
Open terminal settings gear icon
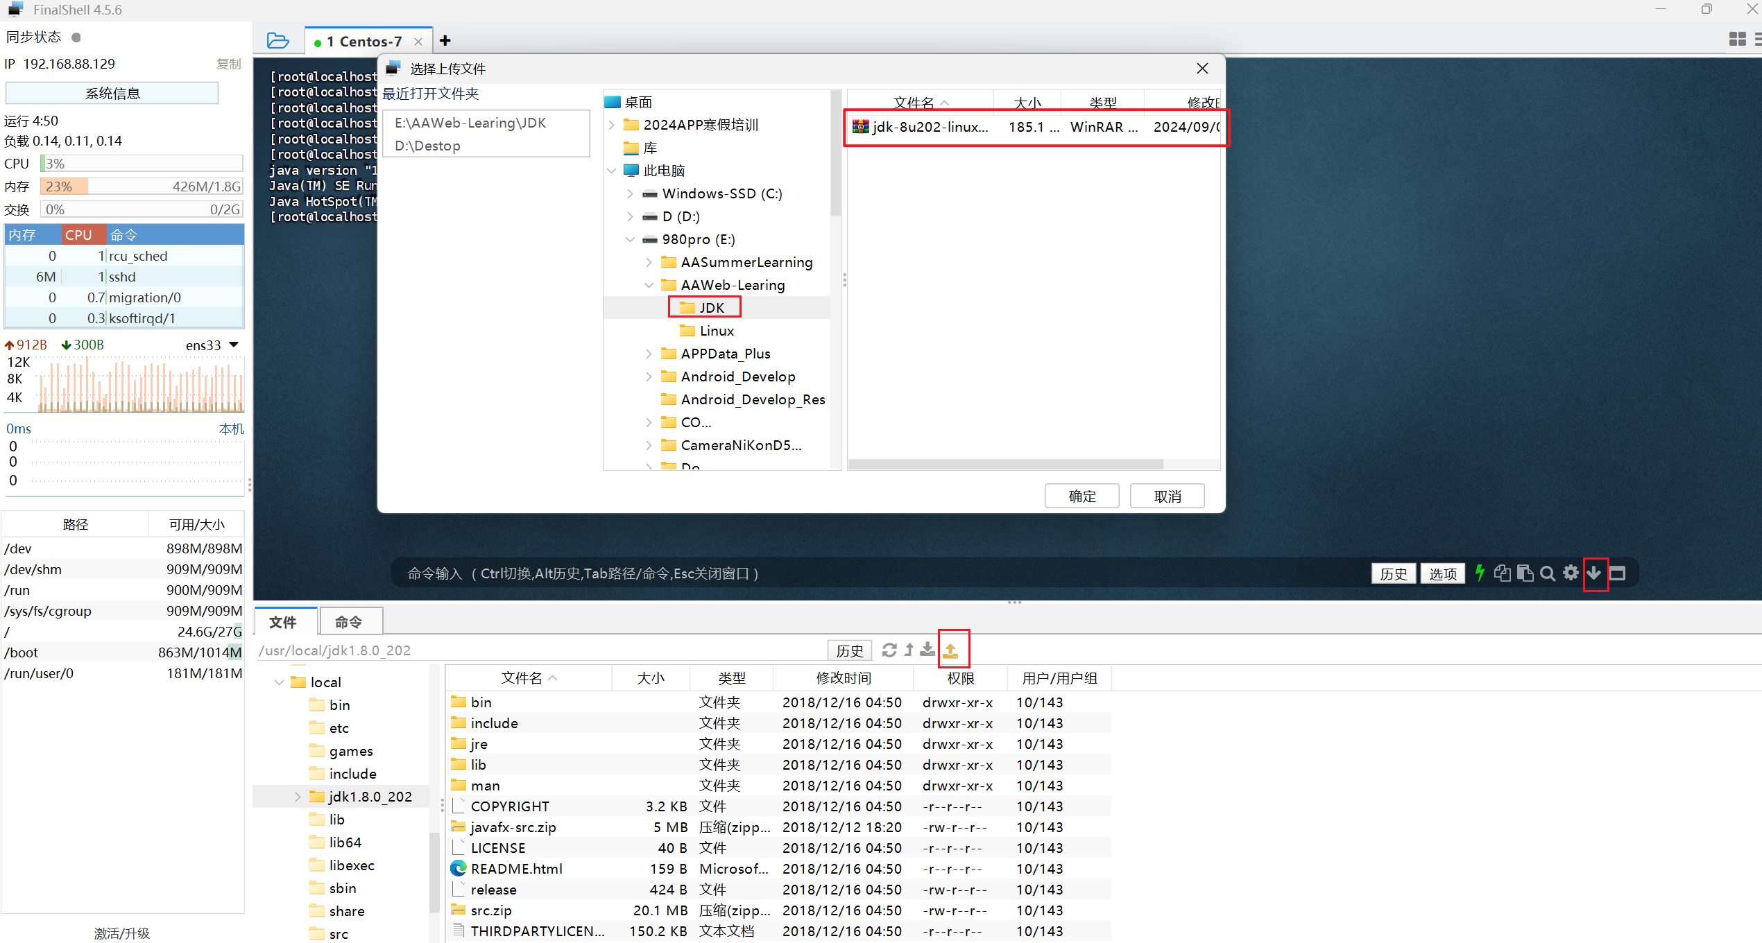click(x=1571, y=573)
